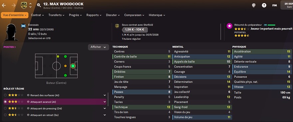The image size is (293, 122).
Task: Click info icon beside Renard des surfaces
Action: [28, 95]
